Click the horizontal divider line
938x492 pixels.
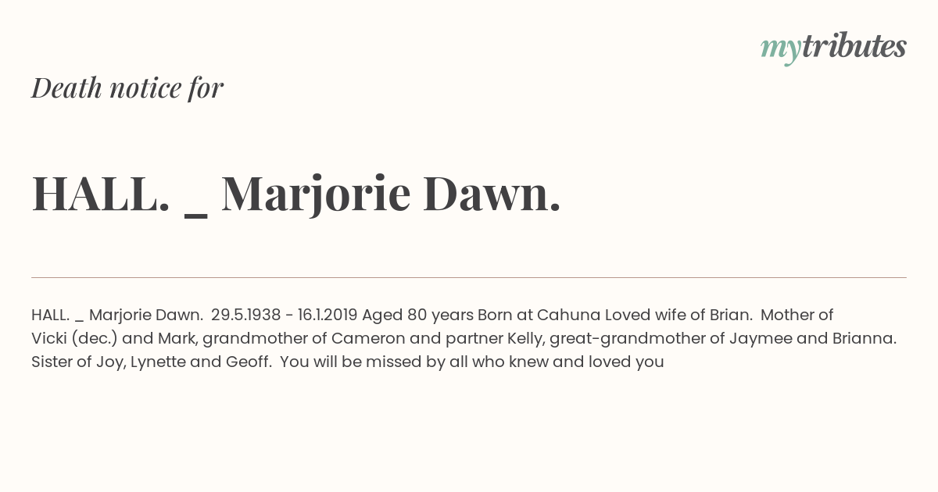coord(469,277)
